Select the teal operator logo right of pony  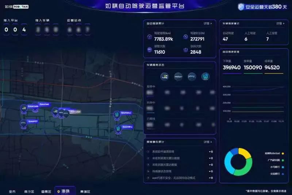click(x=205, y=76)
